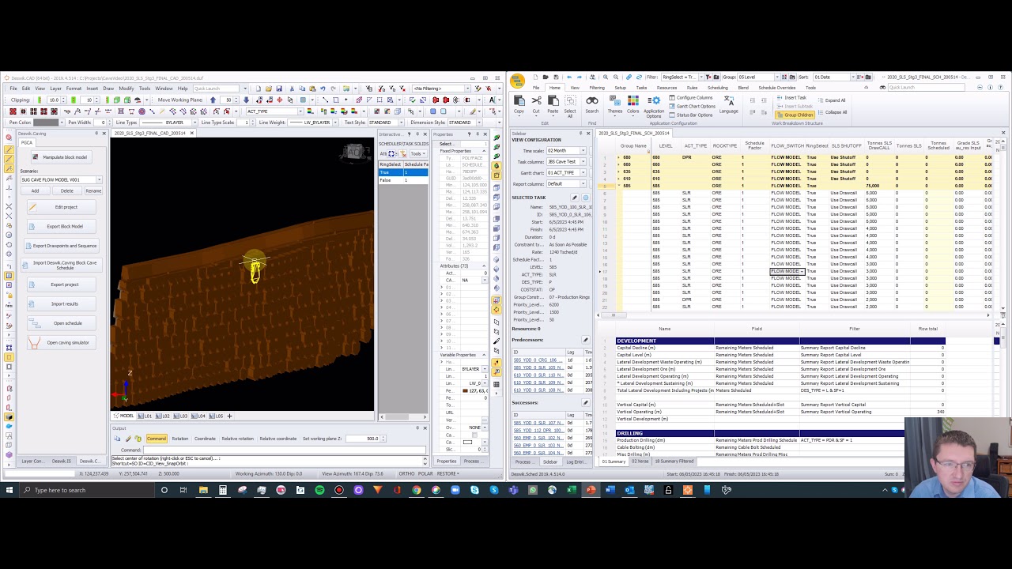
Task: Toggle ORTHO mode in status bar
Action: point(406,473)
